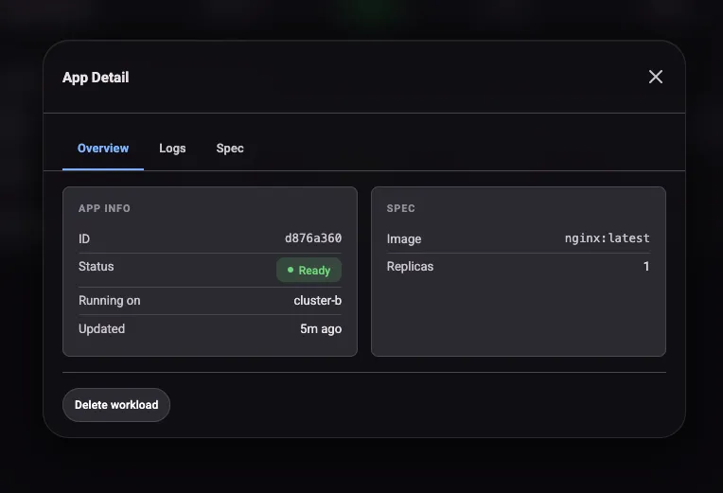Click the Updated label
Image resolution: width=723 pixels, height=493 pixels.
[102, 329]
